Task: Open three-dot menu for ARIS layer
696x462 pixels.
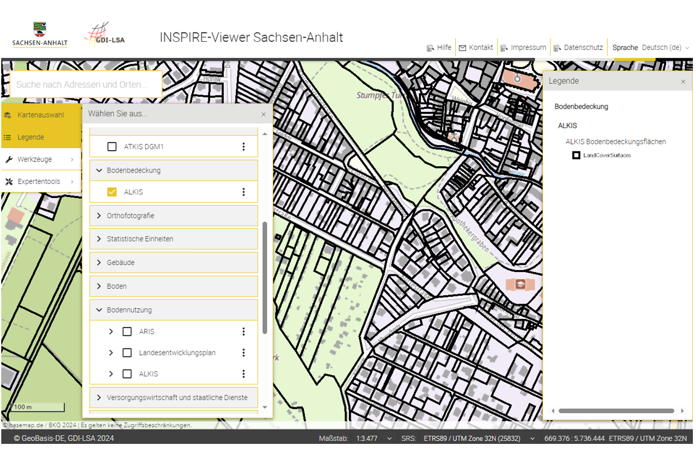Action: pyautogui.click(x=244, y=331)
